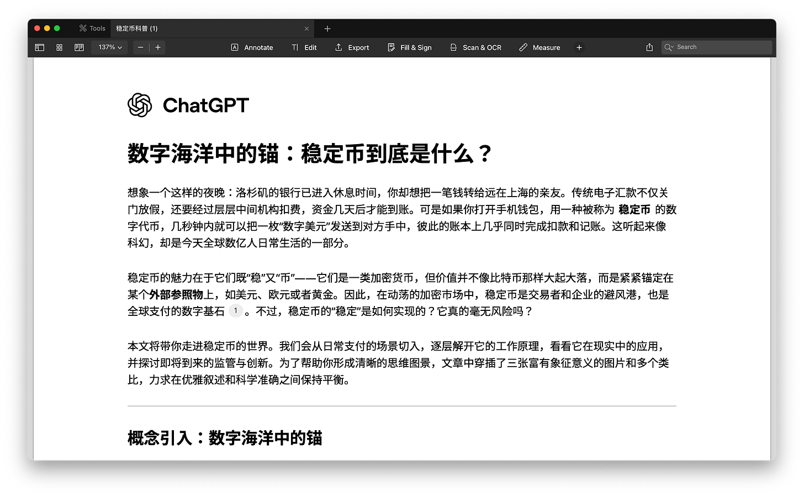Click the paragraph starting 本文将带你走进
Image resolution: width=804 pixels, height=497 pixels.
click(398, 363)
